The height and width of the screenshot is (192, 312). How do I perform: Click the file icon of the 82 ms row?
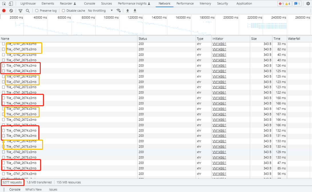(x=3, y=49)
